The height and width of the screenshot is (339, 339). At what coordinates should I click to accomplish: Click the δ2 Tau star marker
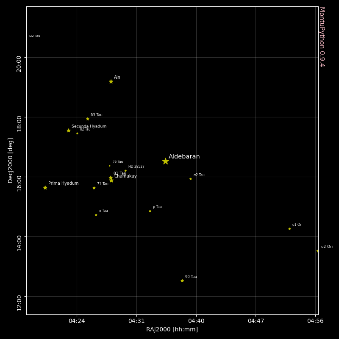tap(77, 133)
